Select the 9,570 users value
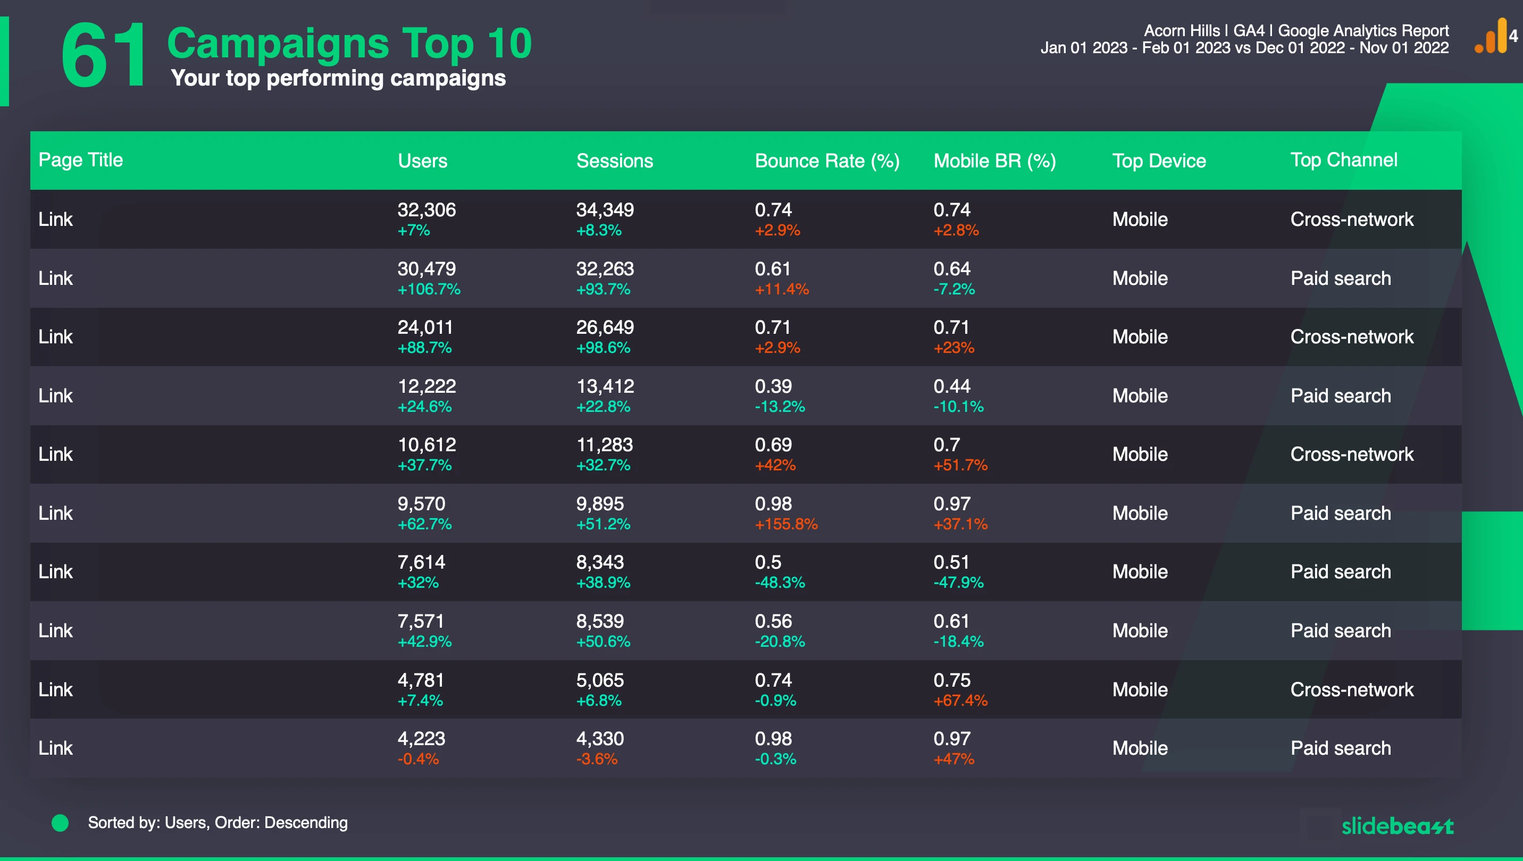 click(x=421, y=504)
